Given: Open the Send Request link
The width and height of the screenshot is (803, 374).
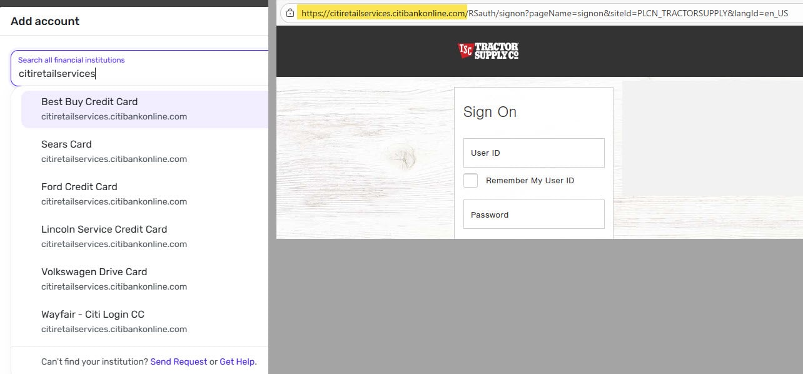Looking at the screenshot, I should tap(179, 361).
